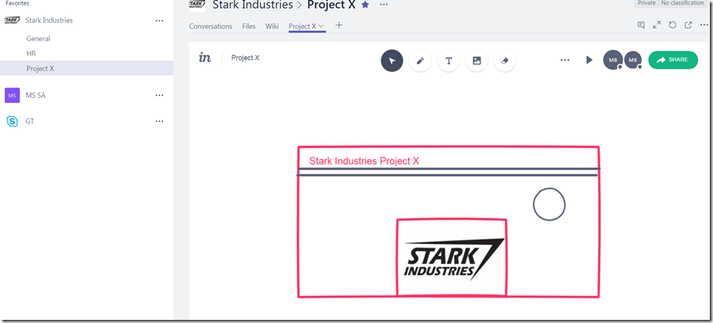
Task: Select the pointer selection tool
Action: tap(392, 60)
